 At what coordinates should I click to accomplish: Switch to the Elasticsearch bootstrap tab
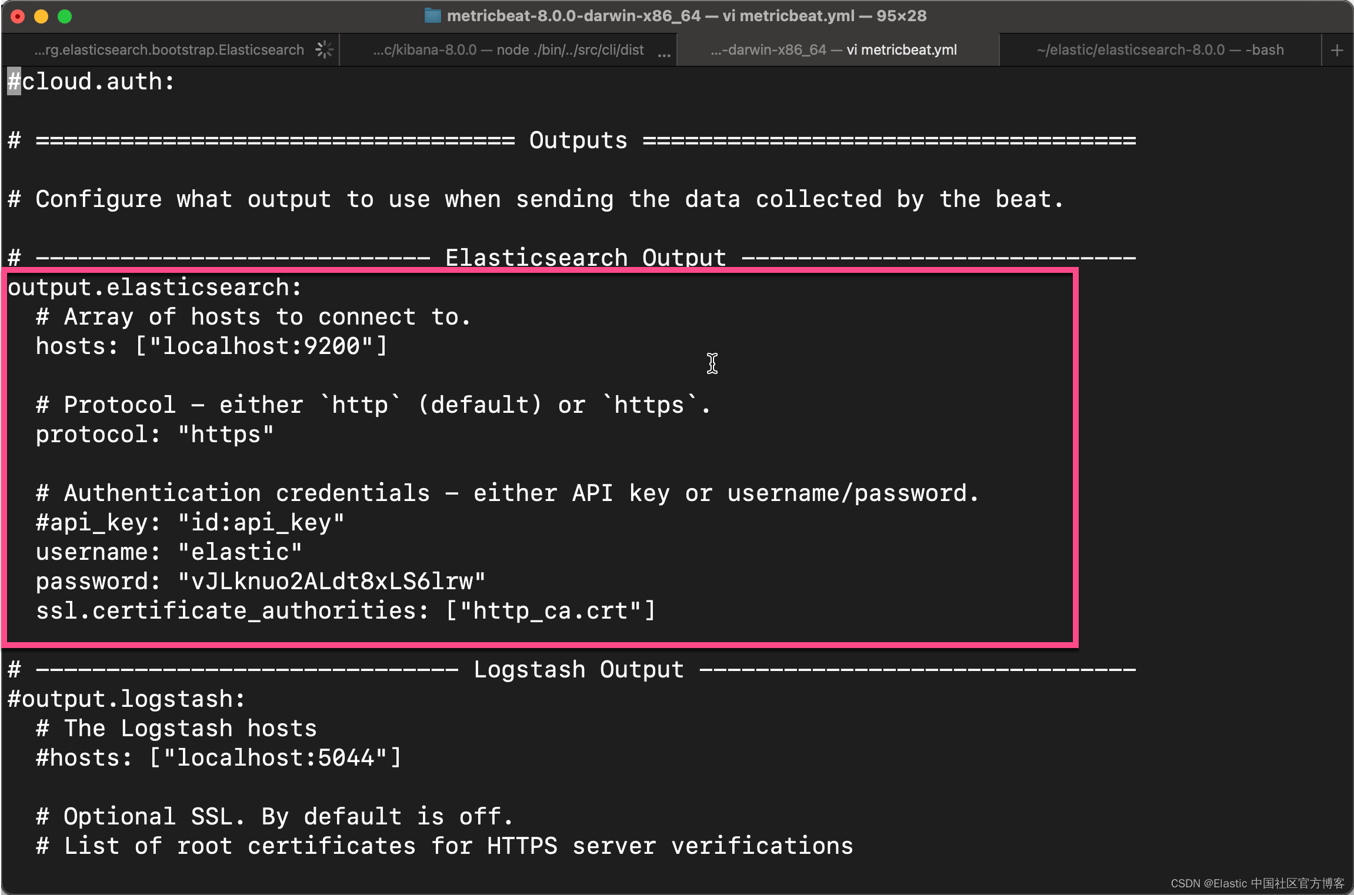pyautogui.click(x=169, y=50)
